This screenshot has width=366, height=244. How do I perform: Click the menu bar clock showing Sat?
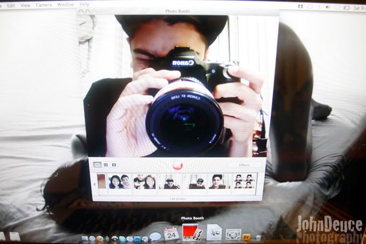pos(360,8)
